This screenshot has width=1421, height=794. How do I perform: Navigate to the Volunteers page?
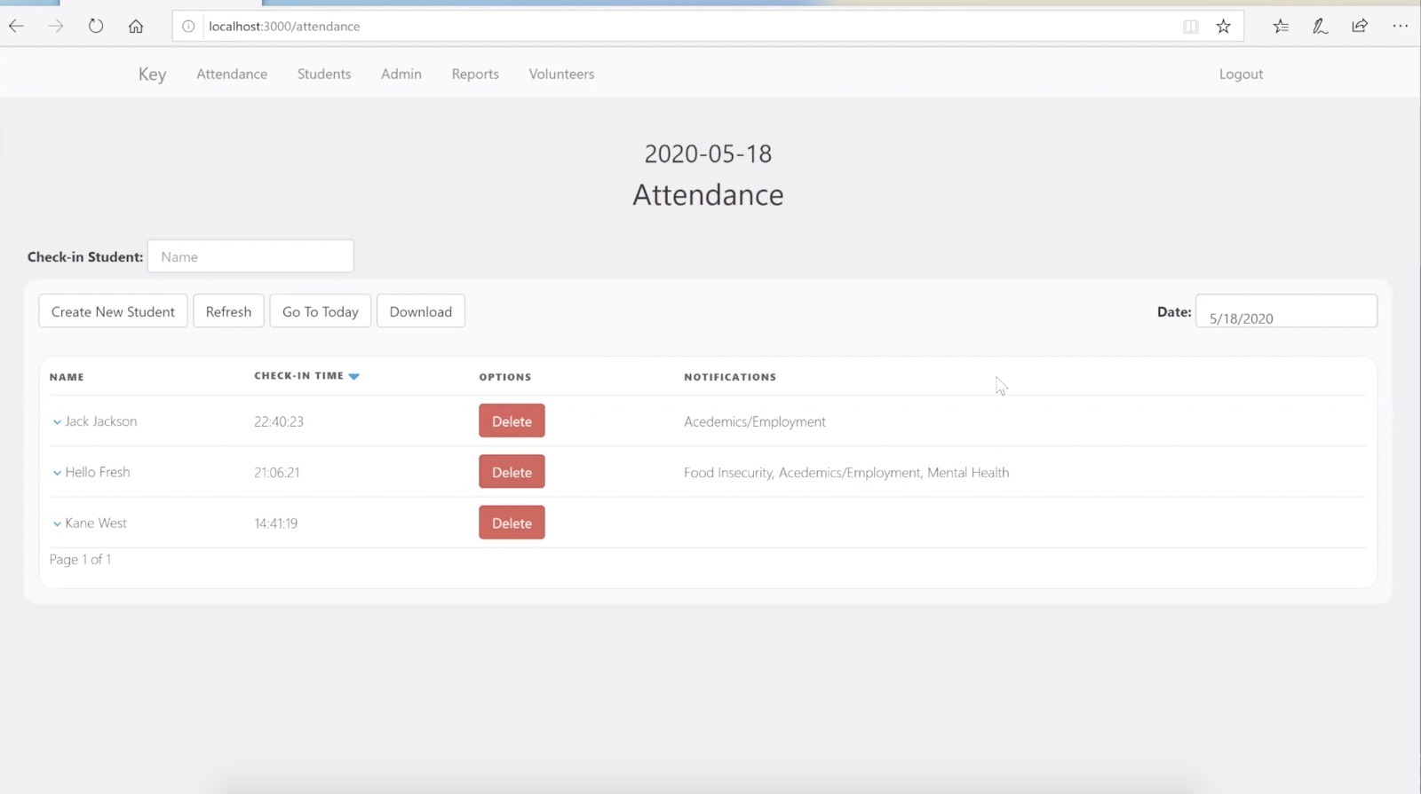[x=561, y=75]
